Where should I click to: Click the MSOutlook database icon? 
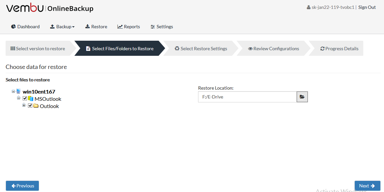pyautogui.click(x=31, y=99)
